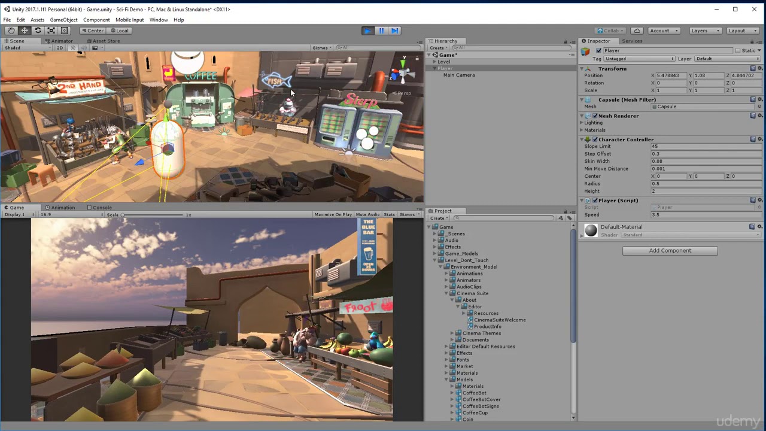This screenshot has width=766, height=431.
Task: Select the Rotate tool in the toolbar
Action: tap(38, 31)
